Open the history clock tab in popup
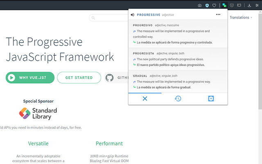Image resolution: width=262 pixels, height=164 pixels. [x=178, y=98]
